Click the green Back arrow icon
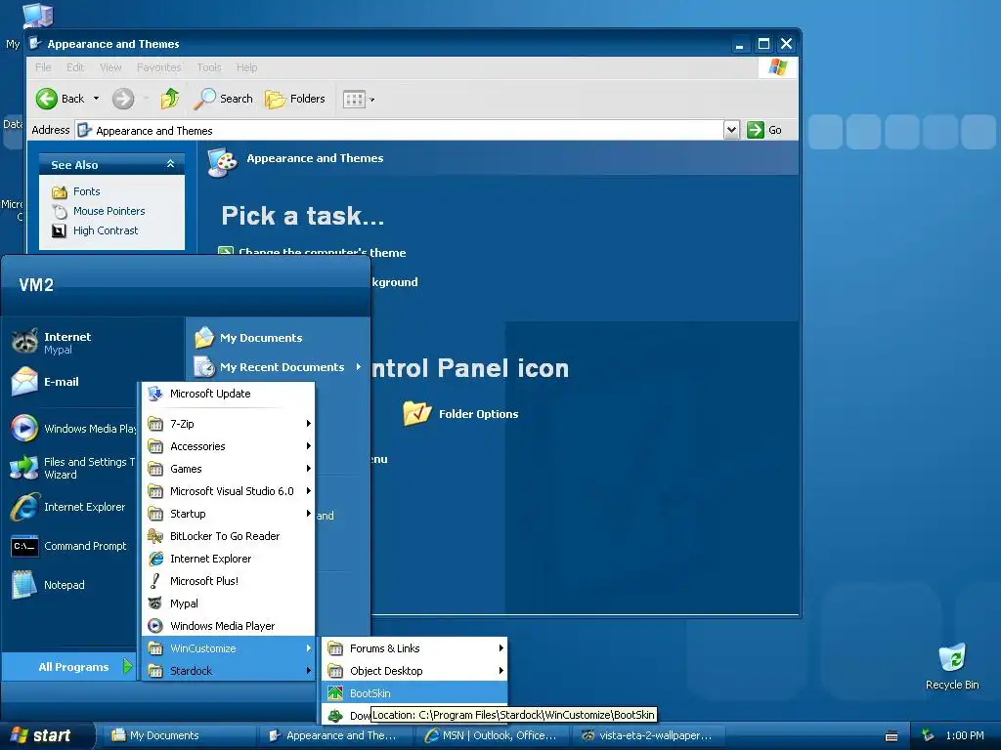 point(47,99)
